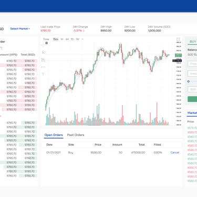Cancel the 01/27/2021 buy order
Screen dimensions: 197x197
175,152
